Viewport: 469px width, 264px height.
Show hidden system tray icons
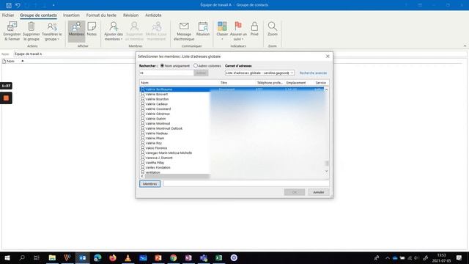click(x=388, y=257)
